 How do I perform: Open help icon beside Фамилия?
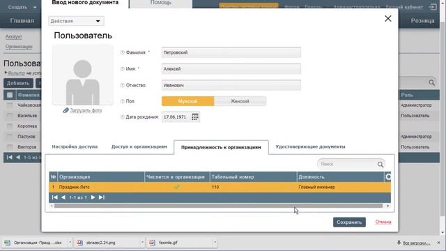click(123, 53)
